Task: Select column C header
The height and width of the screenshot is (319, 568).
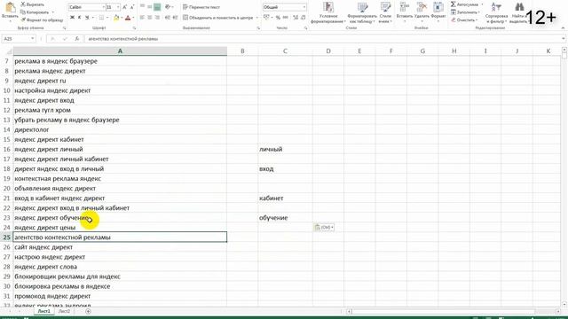Action: (x=285, y=51)
